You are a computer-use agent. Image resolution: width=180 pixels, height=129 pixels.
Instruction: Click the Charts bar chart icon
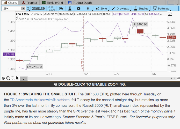[5, 3]
